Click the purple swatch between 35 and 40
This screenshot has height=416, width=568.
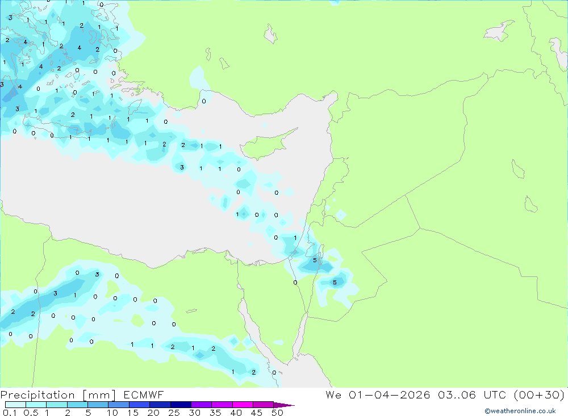click(222, 405)
